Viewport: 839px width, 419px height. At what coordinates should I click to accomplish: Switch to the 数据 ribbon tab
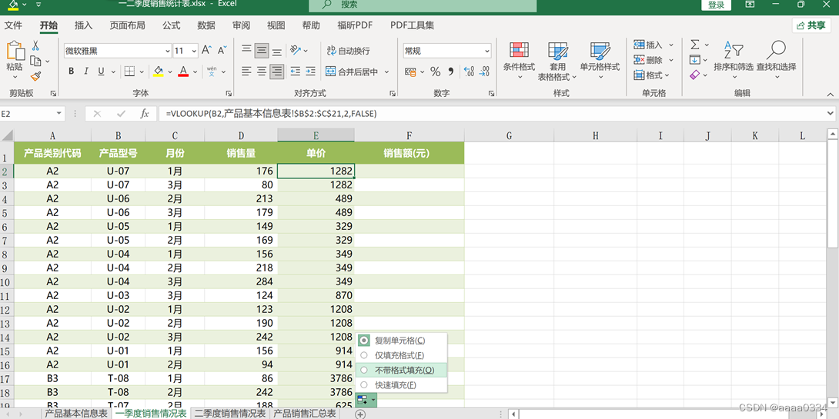coord(206,25)
